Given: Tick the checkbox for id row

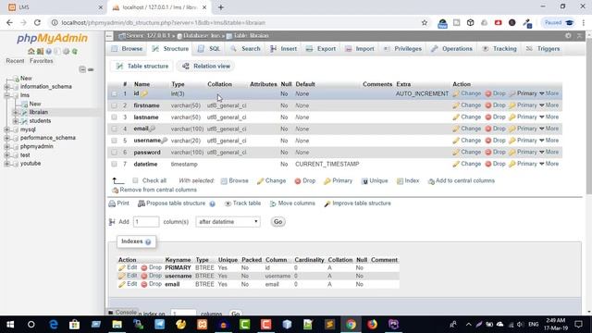Looking at the screenshot, I should pyautogui.click(x=114, y=93).
